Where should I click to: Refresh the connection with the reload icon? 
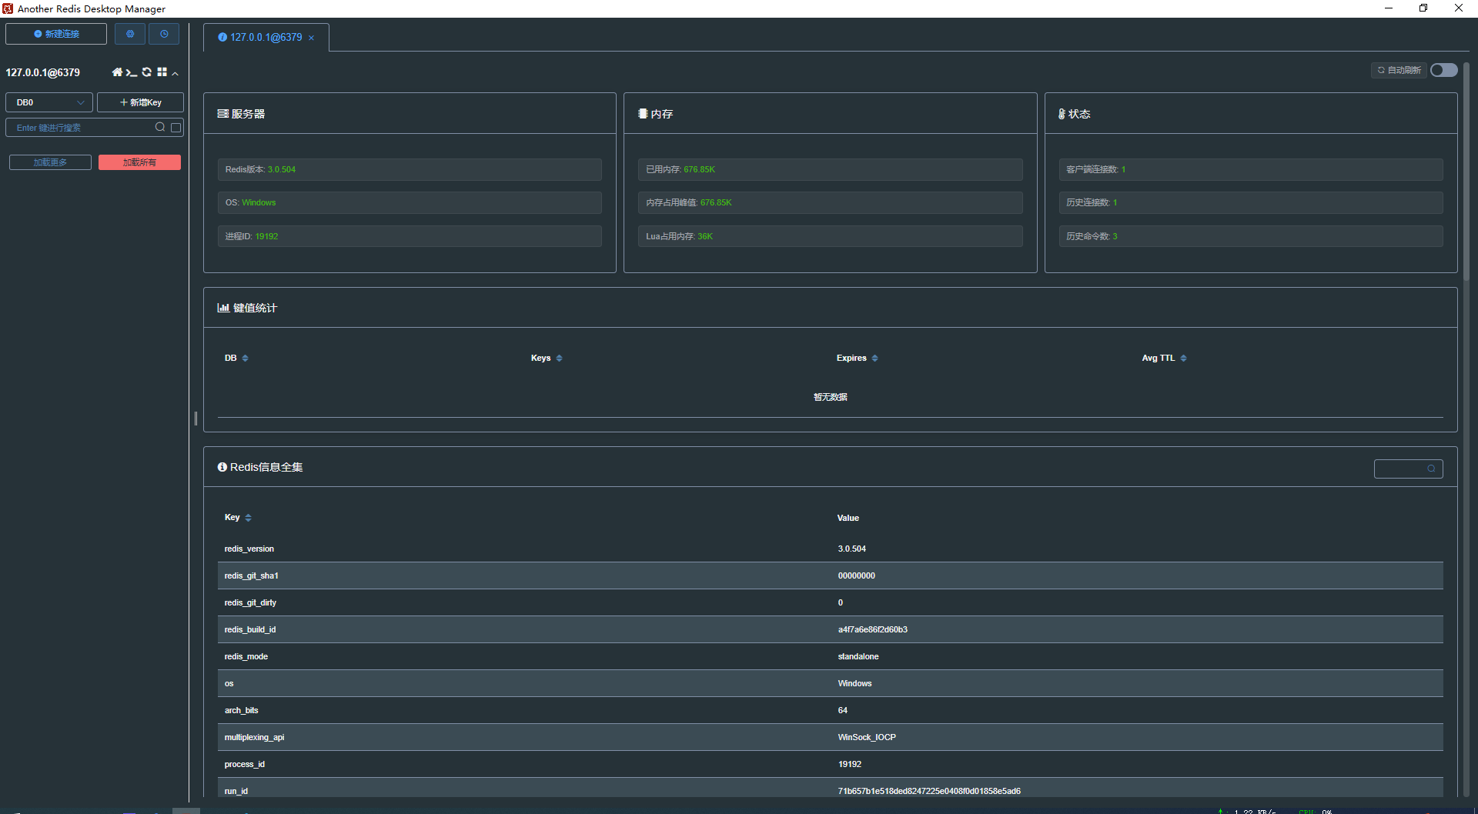(147, 72)
